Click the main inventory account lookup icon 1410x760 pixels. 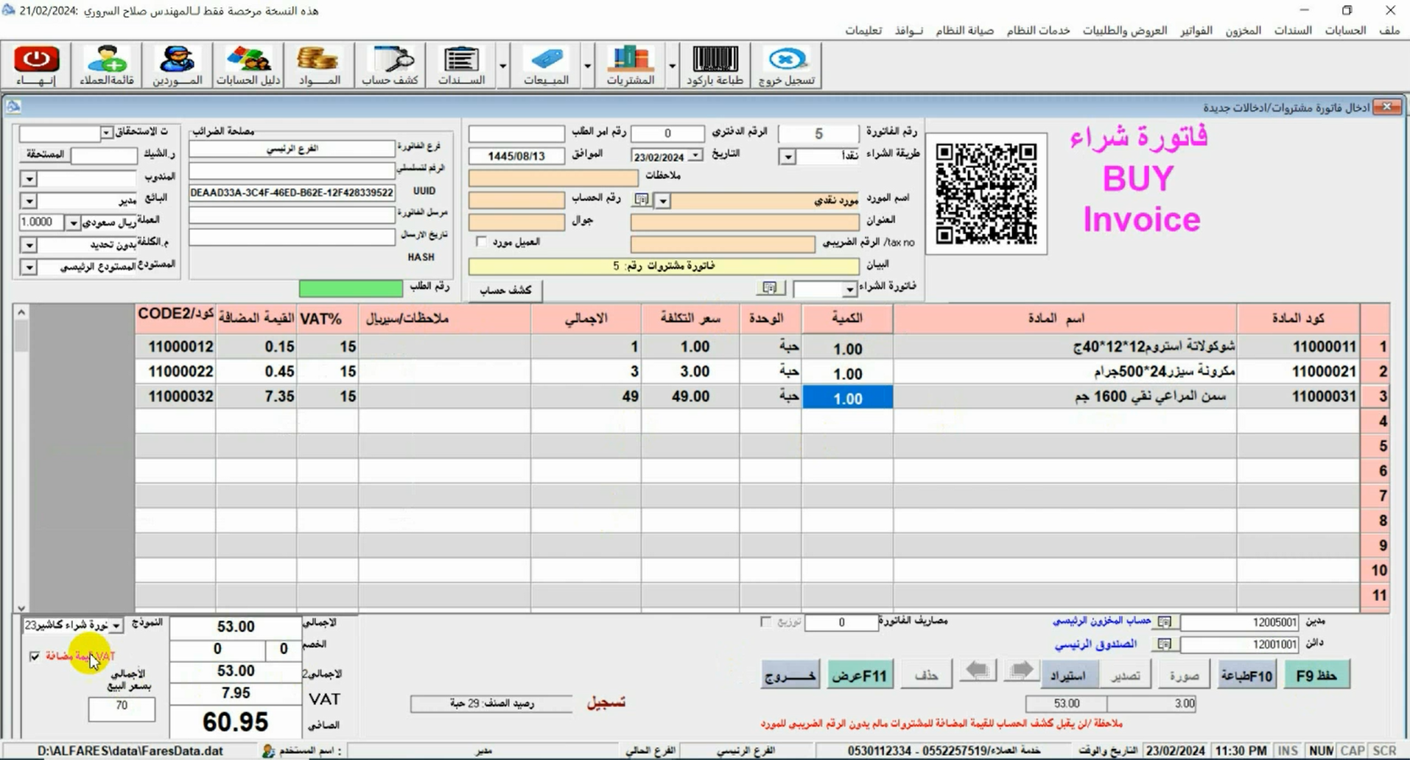coord(1164,622)
